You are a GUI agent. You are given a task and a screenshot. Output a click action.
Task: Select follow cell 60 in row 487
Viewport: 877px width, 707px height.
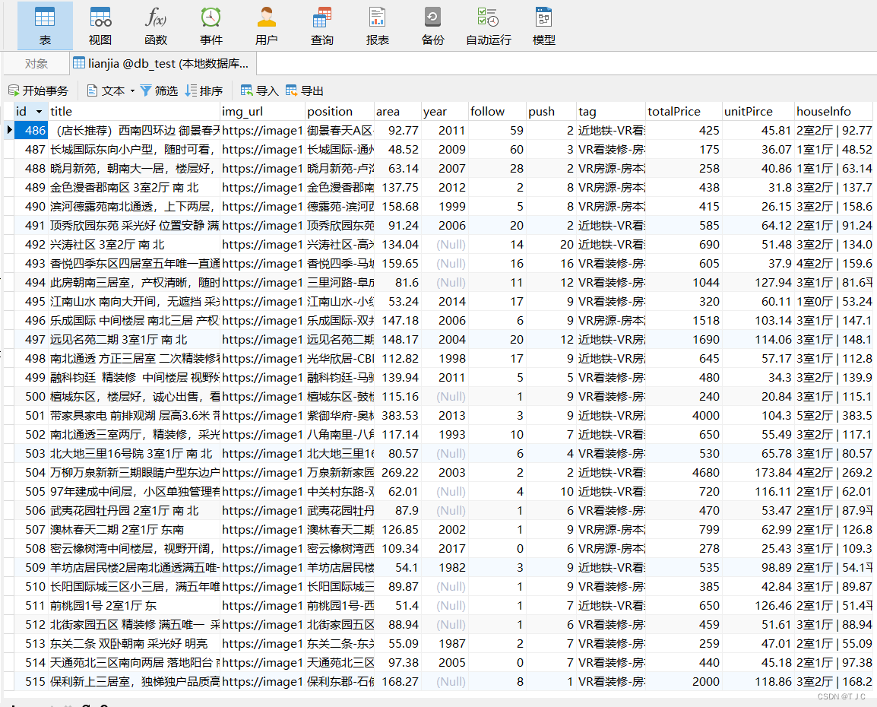(x=497, y=149)
